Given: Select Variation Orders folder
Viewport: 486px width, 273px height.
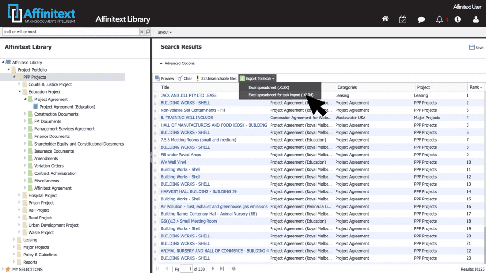Looking at the screenshot, I should [49, 166].
